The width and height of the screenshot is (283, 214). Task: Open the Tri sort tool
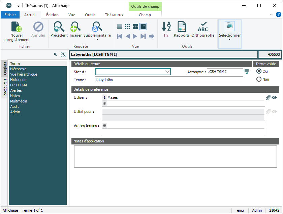click(166, 27)
